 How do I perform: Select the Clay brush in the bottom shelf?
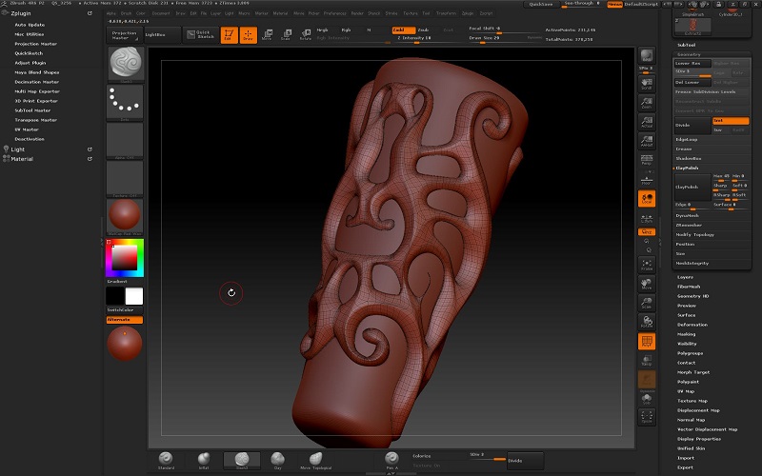point(277,461)
